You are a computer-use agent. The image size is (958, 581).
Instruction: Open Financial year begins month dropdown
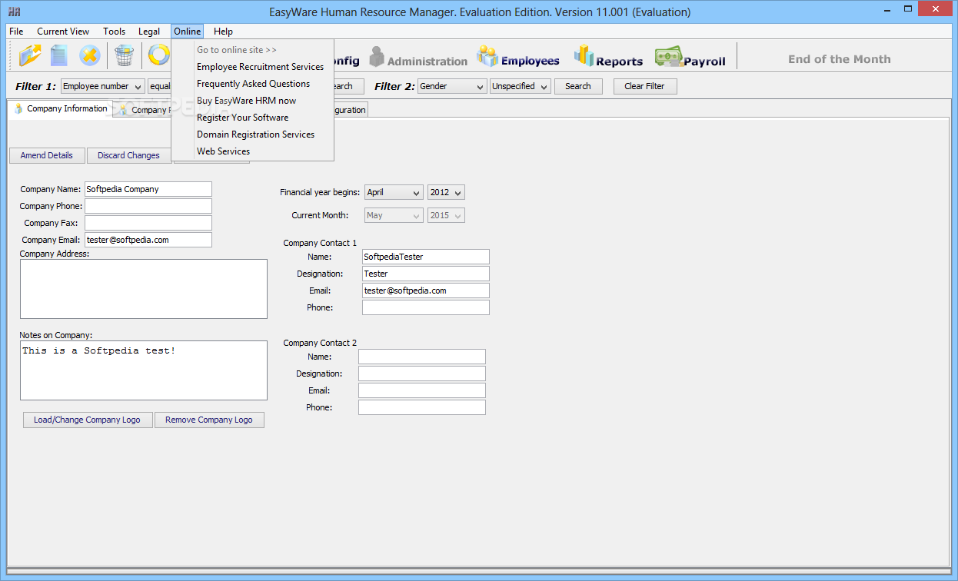tap(394, 192)
